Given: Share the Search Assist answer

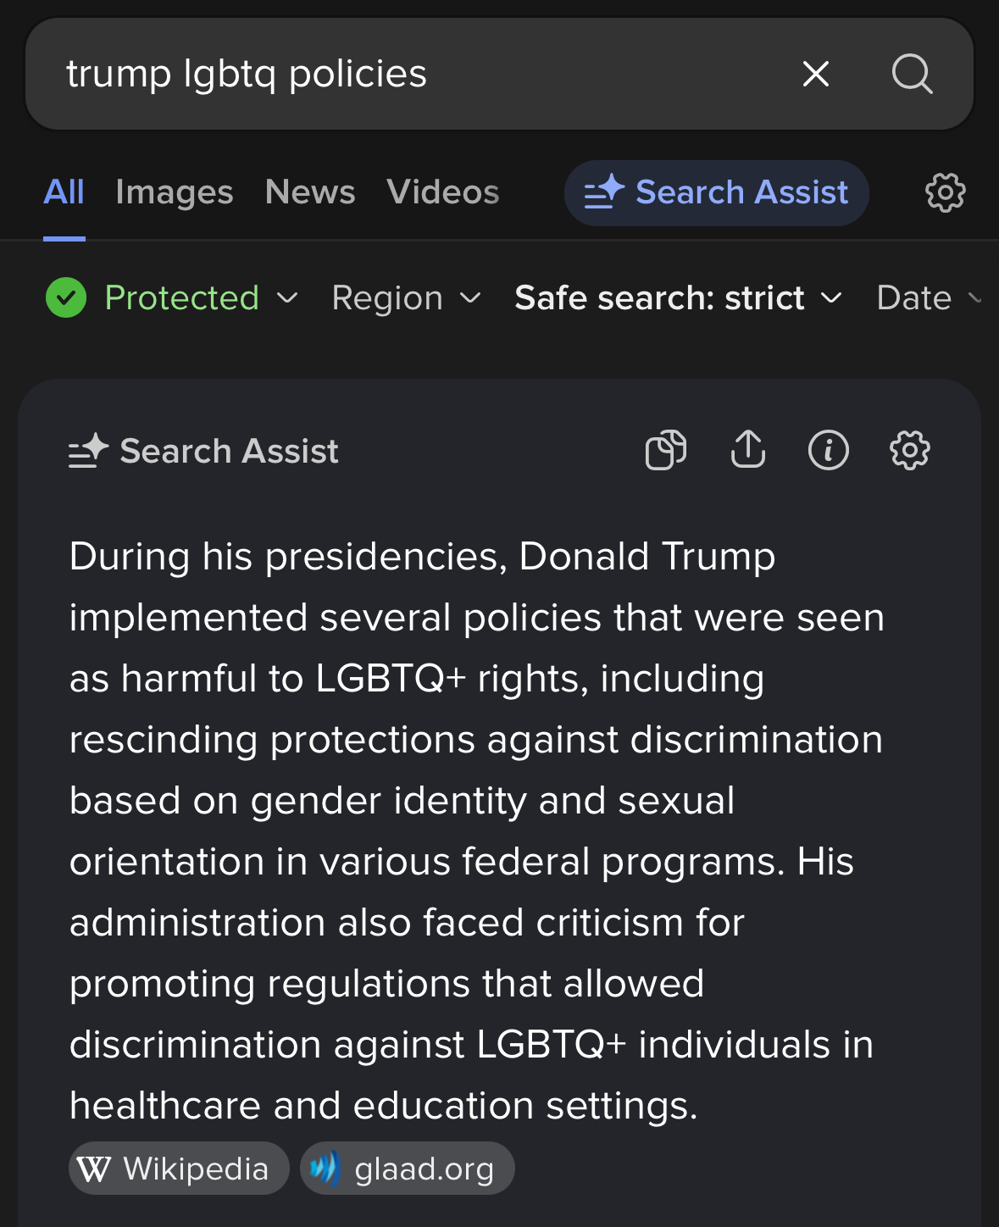Looking at the screenshot, I should tap(747, 450).
